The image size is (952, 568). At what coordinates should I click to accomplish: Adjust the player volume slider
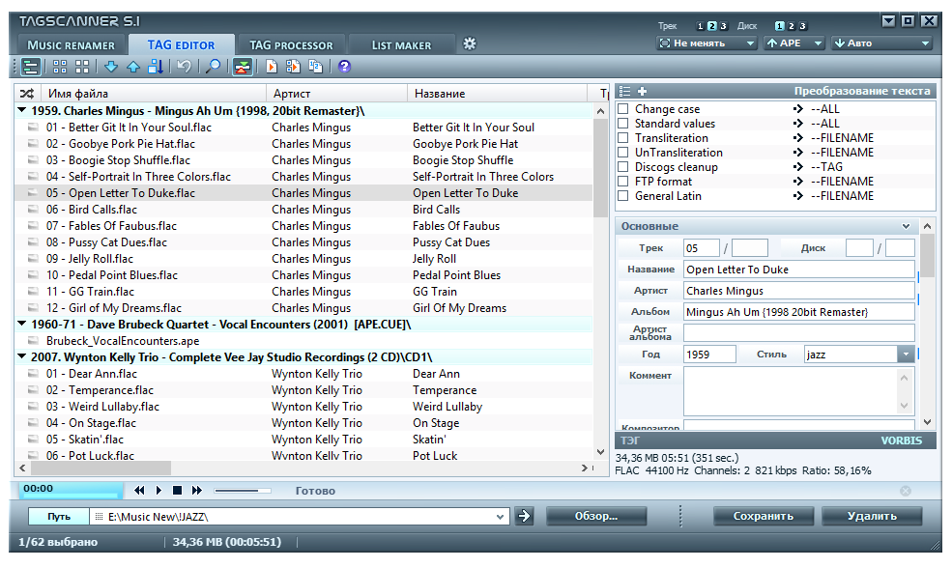coord(243,491)
